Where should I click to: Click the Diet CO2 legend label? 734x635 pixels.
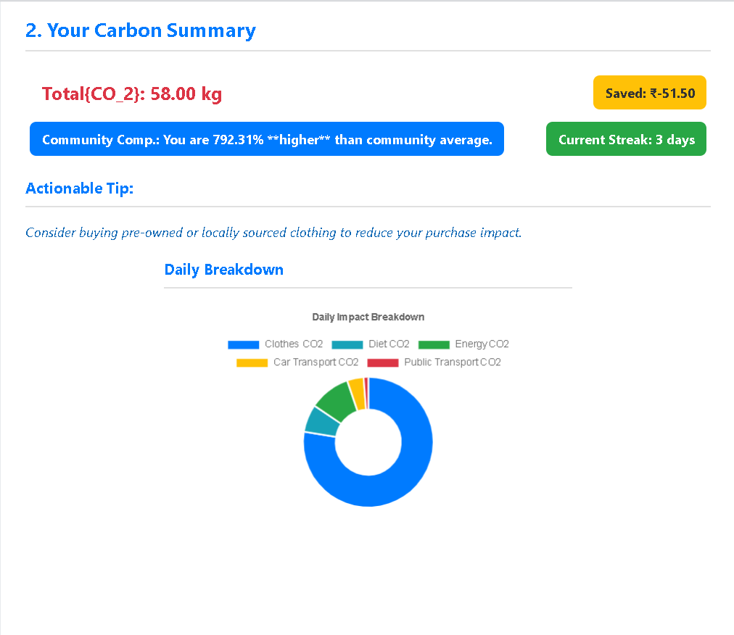click(x=389, y=344)
